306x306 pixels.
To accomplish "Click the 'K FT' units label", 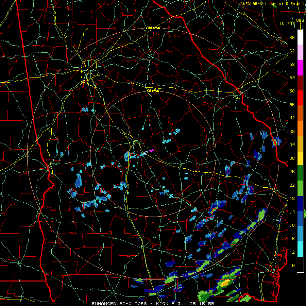I will coord(287,23).
